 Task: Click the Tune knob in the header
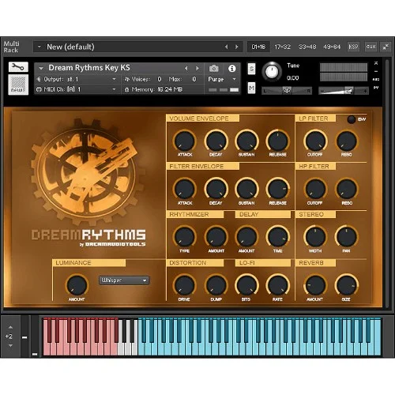(x=272, y=72)
